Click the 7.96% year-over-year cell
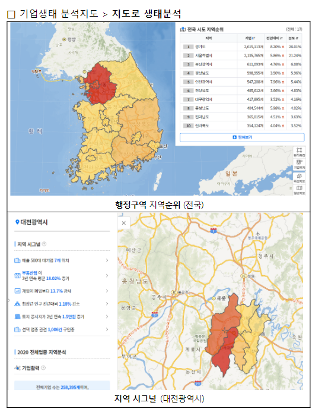 click(x=275, y=82)
